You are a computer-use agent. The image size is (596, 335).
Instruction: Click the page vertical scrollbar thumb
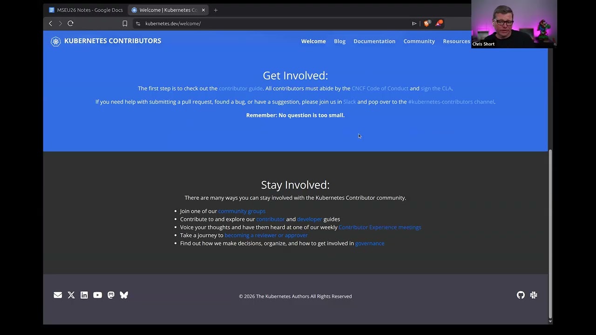(x=550, y=233)
